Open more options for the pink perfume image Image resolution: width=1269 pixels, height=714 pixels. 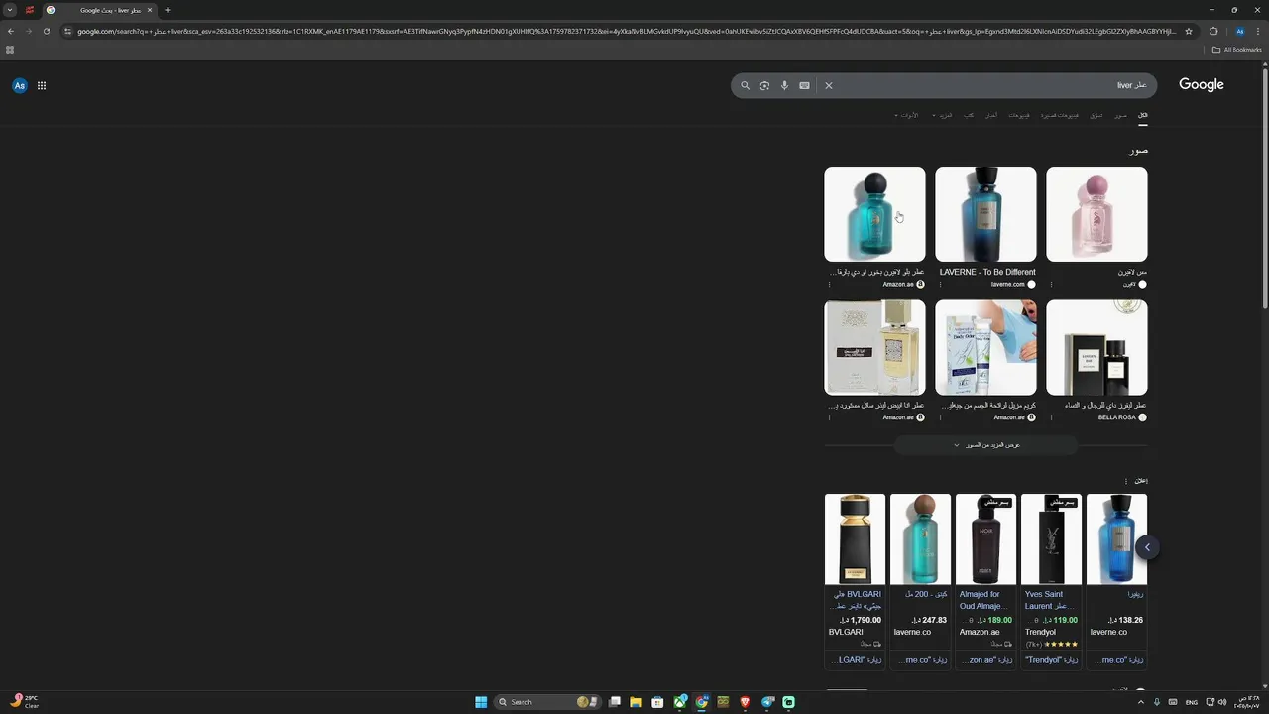tap(1051, 285)
